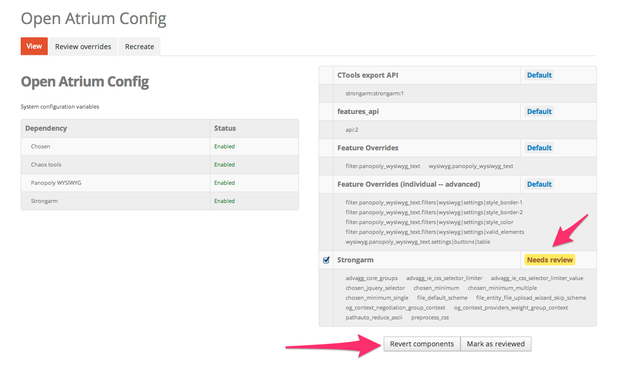Click the file_entity_file_upload_wizard_skip_scheme variable
Screen dimensions: 626x369
click(x=531, y=298)
